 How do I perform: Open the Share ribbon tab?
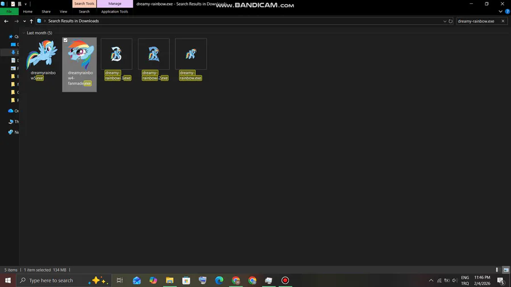(x=46, y=11)
